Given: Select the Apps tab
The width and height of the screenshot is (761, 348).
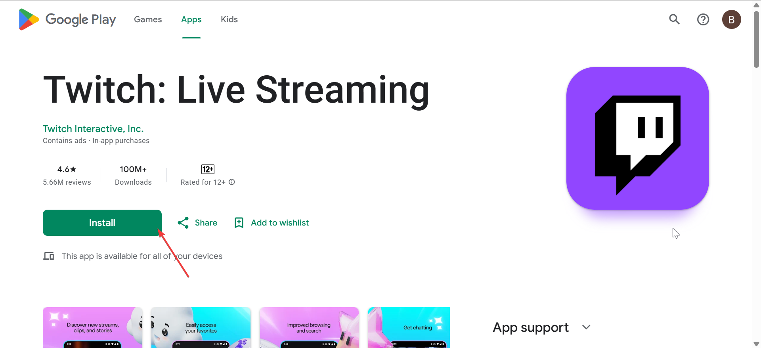Looking at the screenshot, I should click(x=191, y=19).
